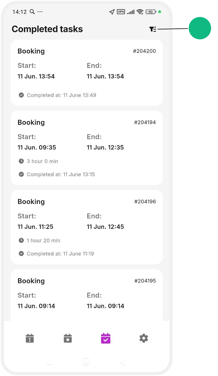This screenshot has width=218, height=376.
Task: Open settings gear in bottom navigation
Action: point(144,338)
